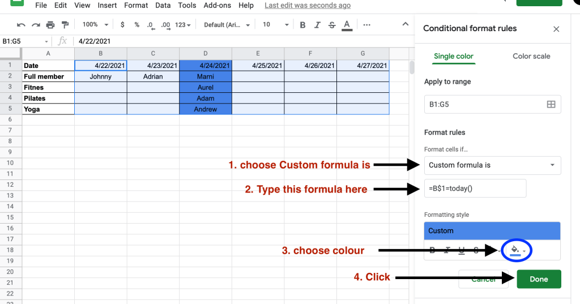Viewport: 580px width, 304px height.
Task: Click the Undo icon in the toolbar
Action: [21, 25]
